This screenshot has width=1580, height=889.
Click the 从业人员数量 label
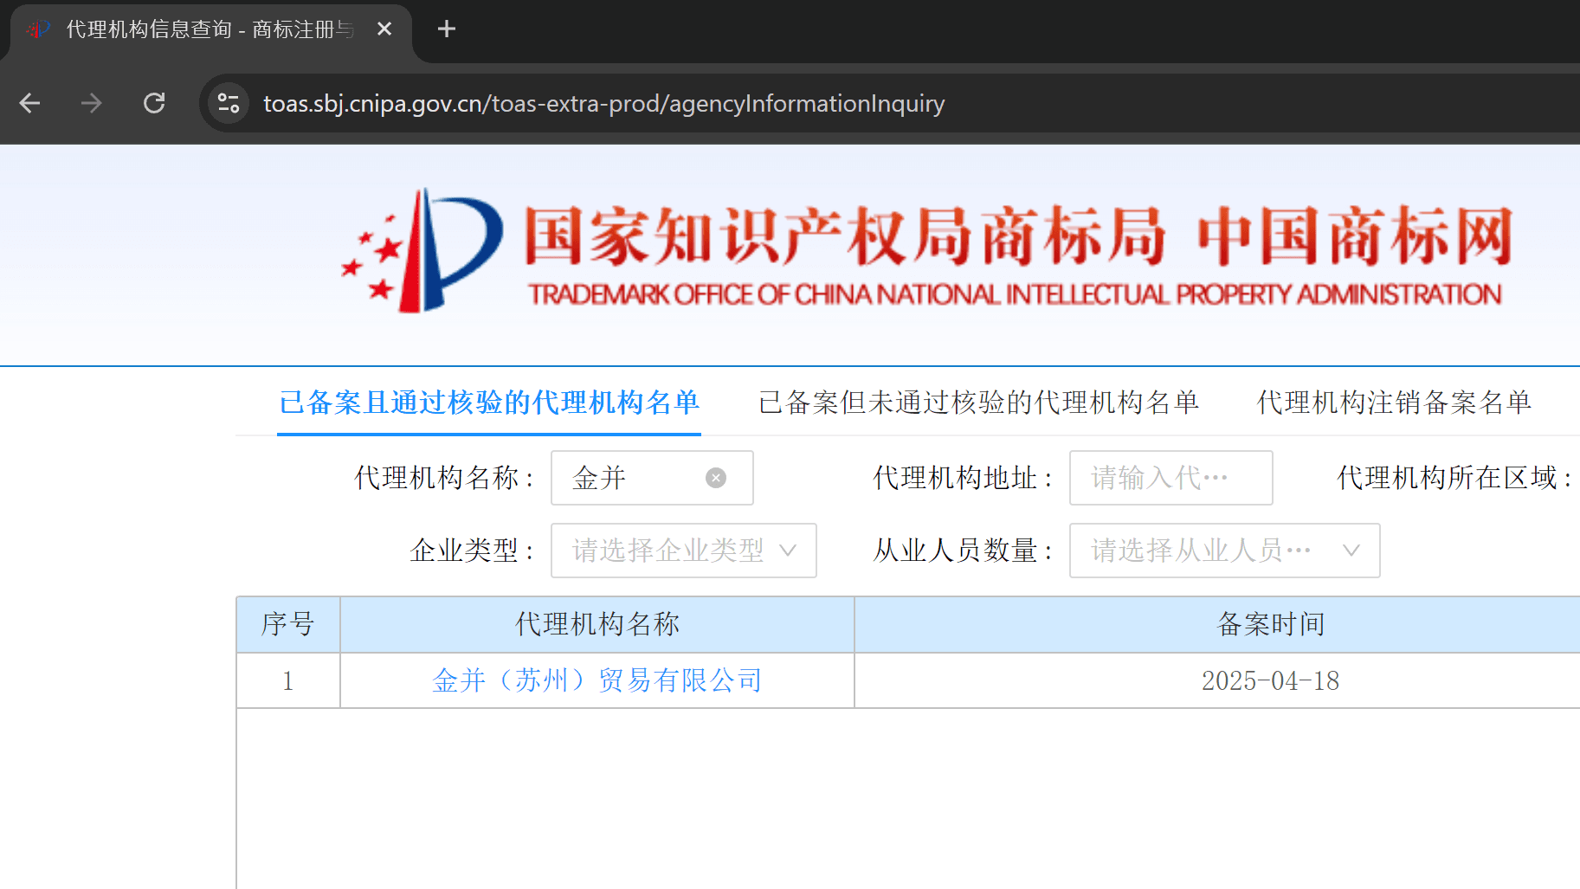pyautogui.click(x=963, y=551)
